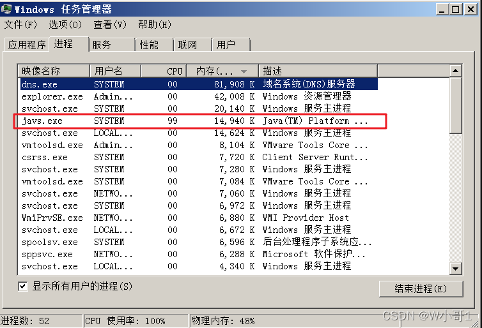482x328 pixels.
Task: Click the 42,008 K memory value
Action: tap(234, 96)
